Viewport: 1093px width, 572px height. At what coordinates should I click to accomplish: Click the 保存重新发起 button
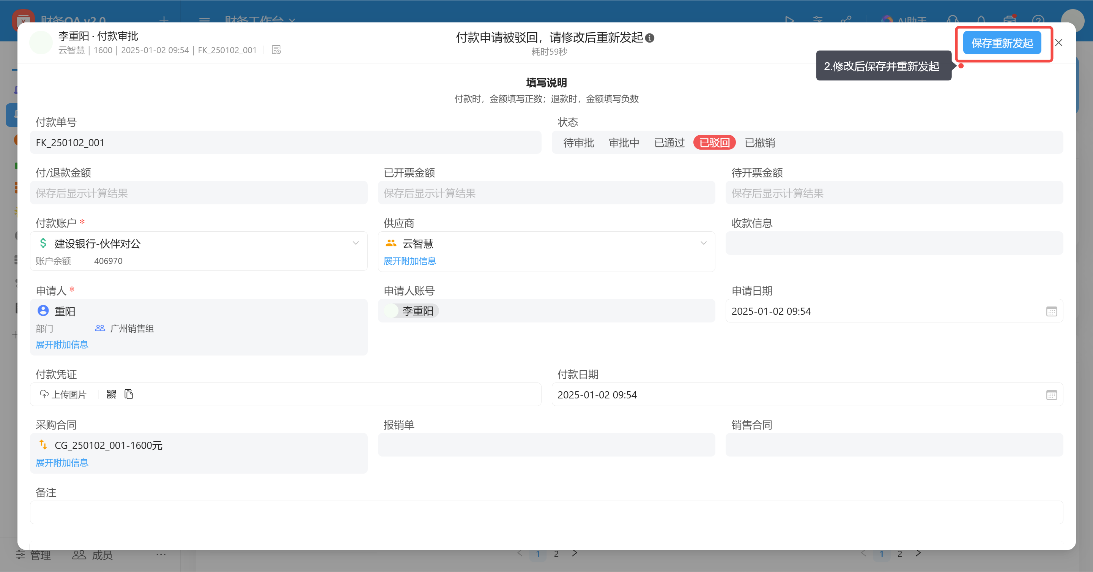[x=1002, y=43]
